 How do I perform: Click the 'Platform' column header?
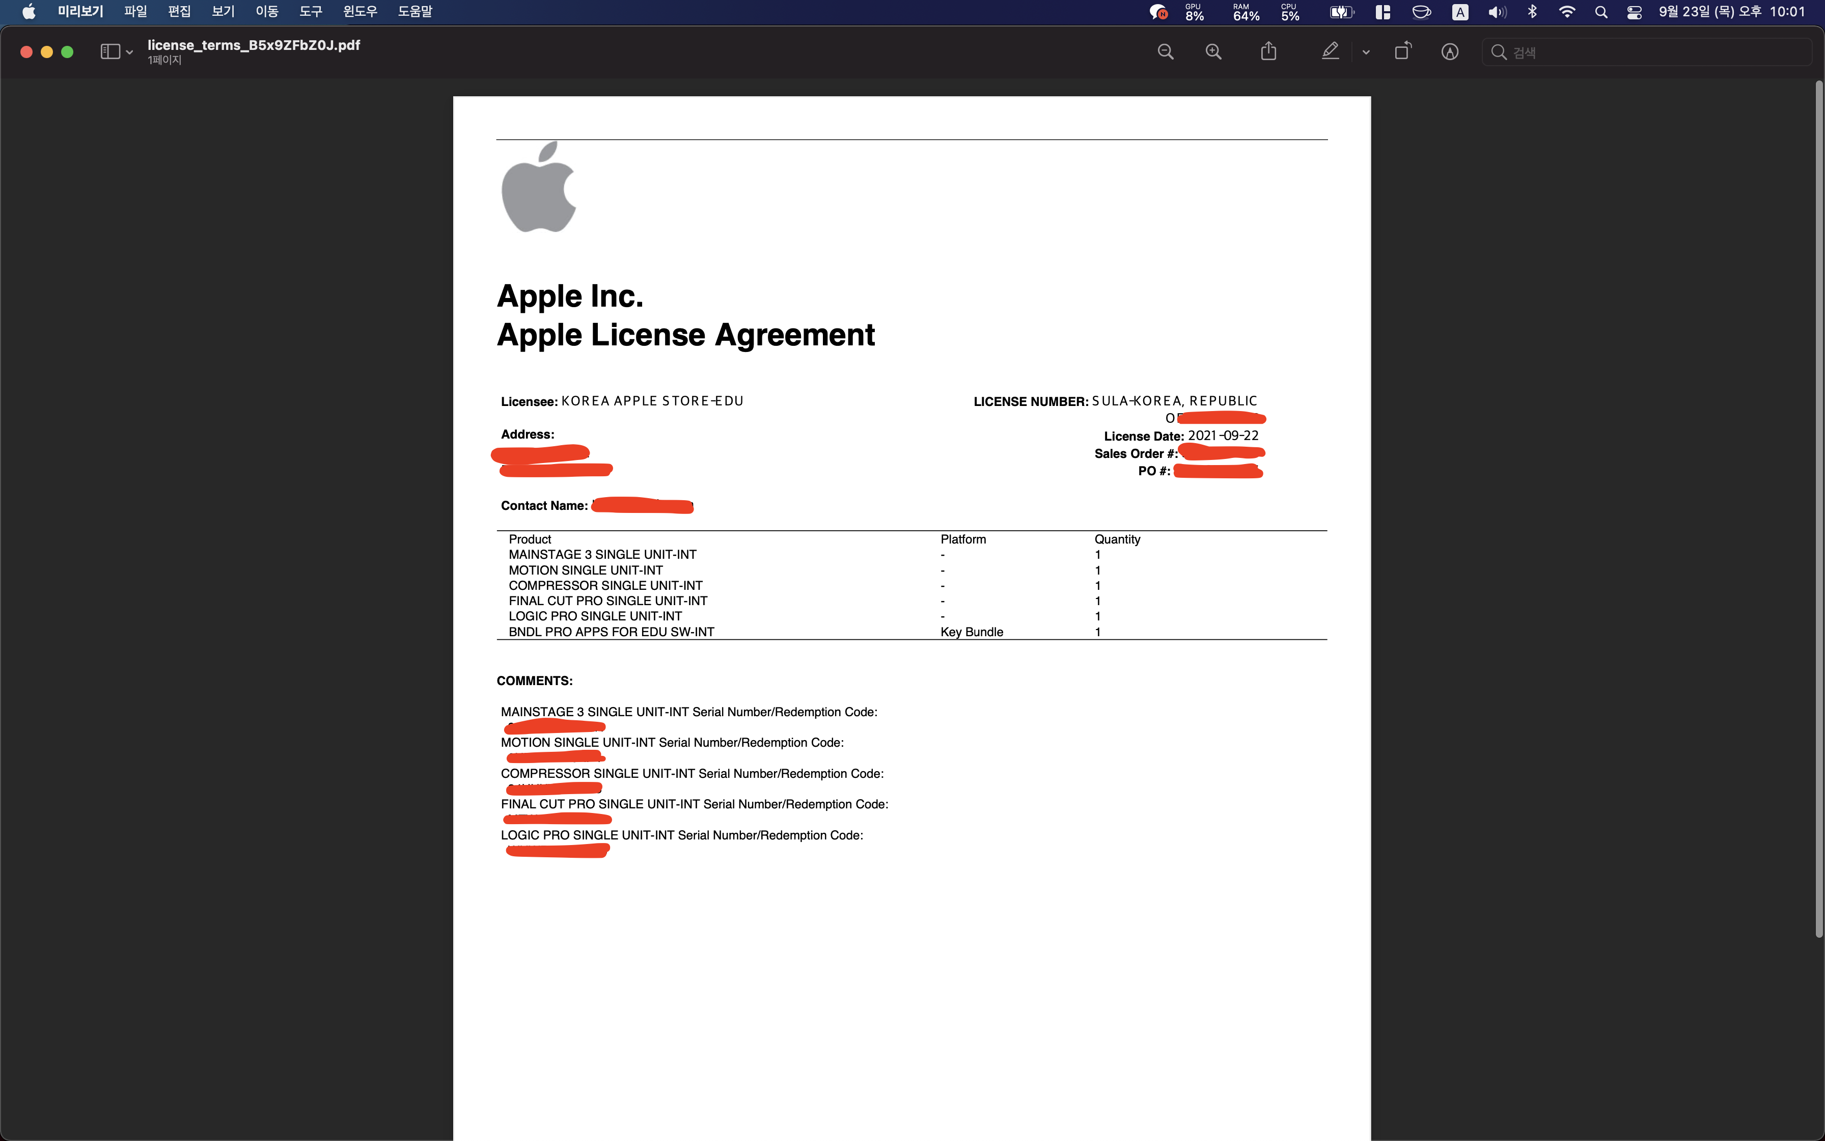[963, 539]
